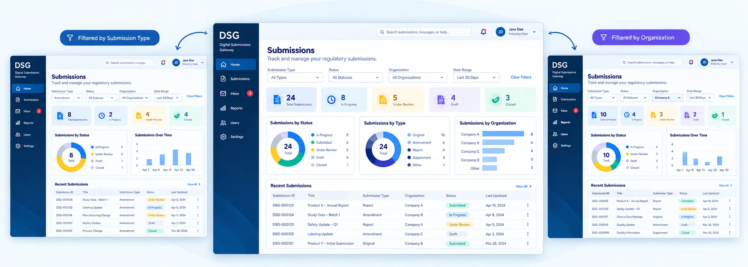Open the All Statuses dropdown, center window
This screenshot has height=267, width=748.
355,77
